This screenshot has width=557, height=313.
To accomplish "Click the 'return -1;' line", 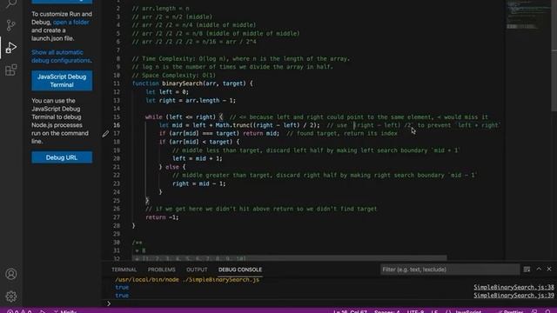I will coord(162,217).
